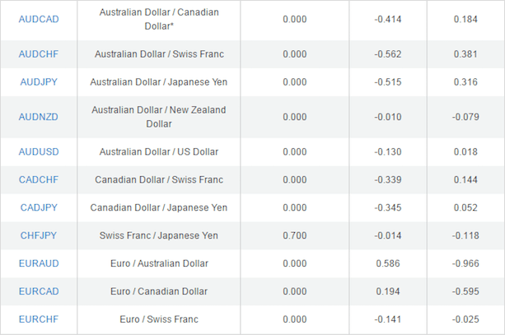
Task: Click the Australian Dollar / Swiss Franc description
Action: (159, 54)
